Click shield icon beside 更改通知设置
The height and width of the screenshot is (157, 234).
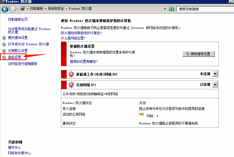coord(4,38)
